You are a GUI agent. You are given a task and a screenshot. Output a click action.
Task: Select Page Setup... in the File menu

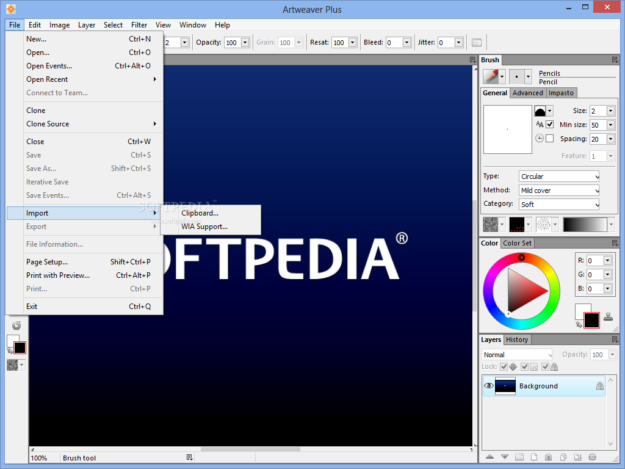point(84,261)
